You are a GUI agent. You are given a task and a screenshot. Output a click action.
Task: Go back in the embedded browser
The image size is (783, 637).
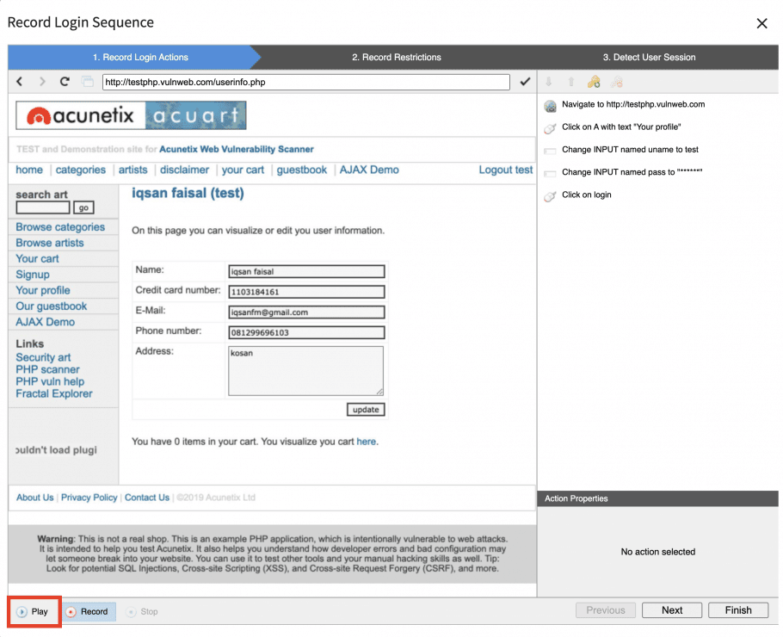click(20, 82)
